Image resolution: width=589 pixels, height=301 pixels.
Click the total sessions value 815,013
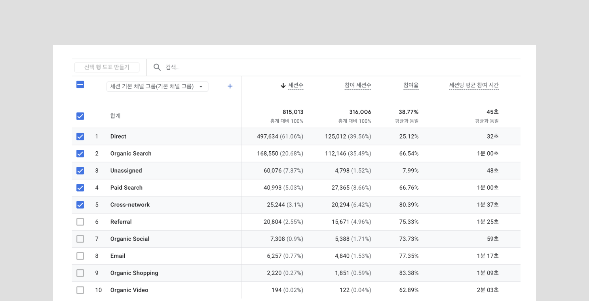(293, 112)
